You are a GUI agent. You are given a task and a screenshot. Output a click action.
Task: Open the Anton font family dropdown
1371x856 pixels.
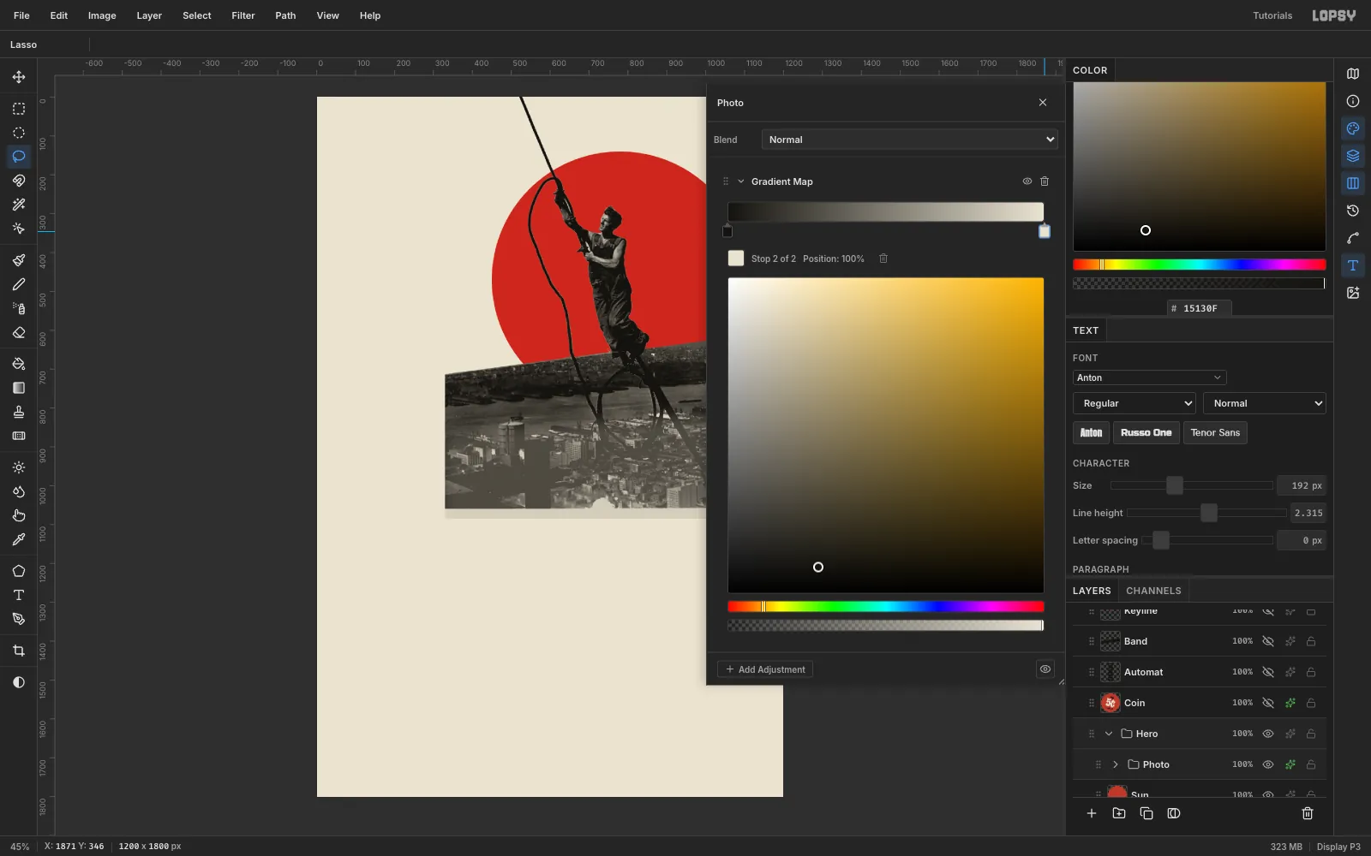tap(1149, 377)
